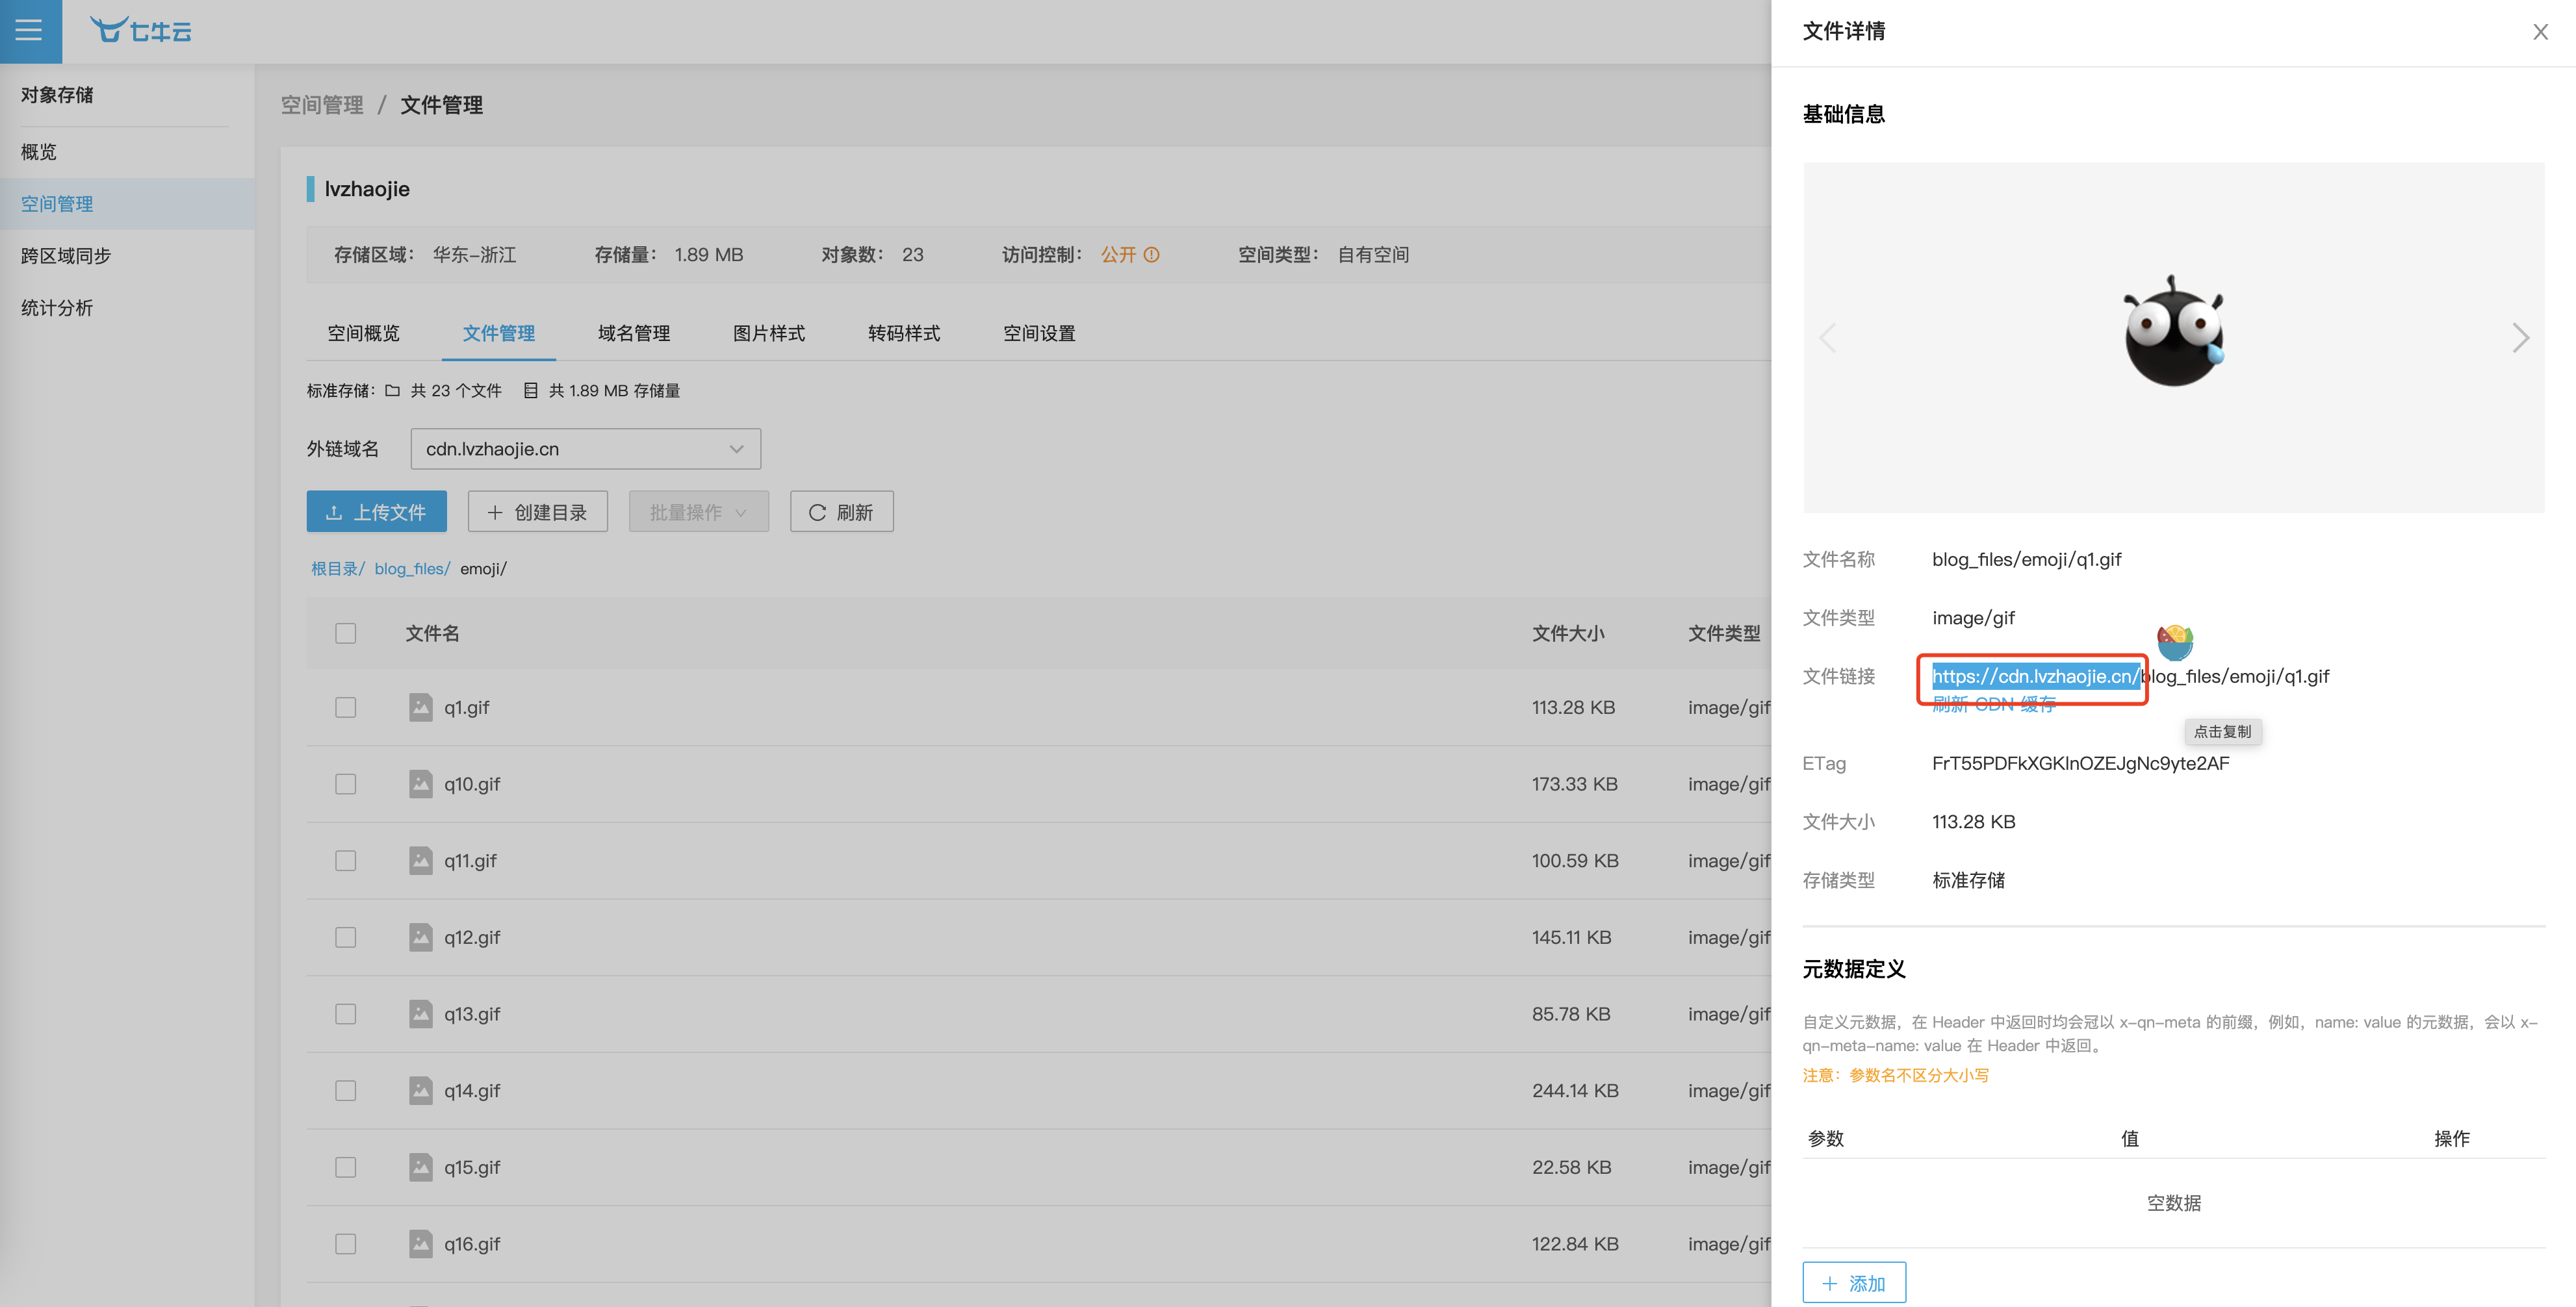Click the 创建目录 button
The image size is (2576, 1307).
click(x=537, y=511)
